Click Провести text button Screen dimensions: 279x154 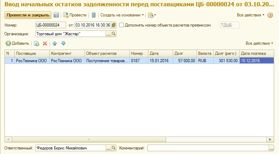tap(78, 15)
